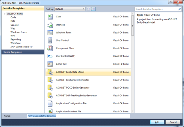Screen dimensions: 184x127
Task: Click the 'ADO.NET POCO Entity Generator' name
Action: (73, 88)
